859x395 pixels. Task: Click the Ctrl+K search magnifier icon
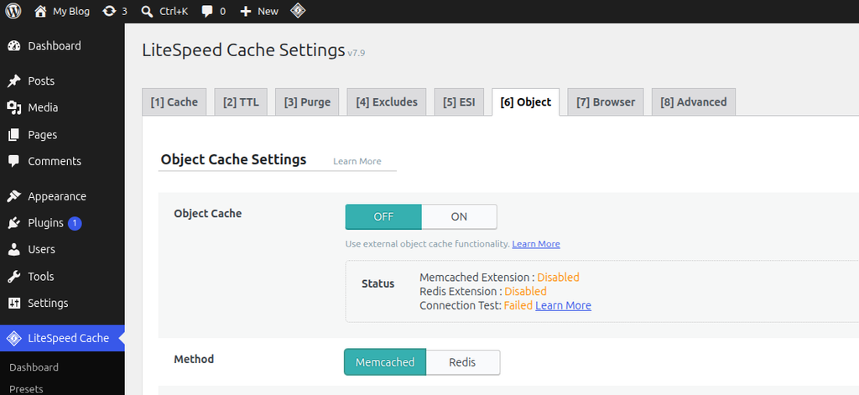click(x=147, y=11)
